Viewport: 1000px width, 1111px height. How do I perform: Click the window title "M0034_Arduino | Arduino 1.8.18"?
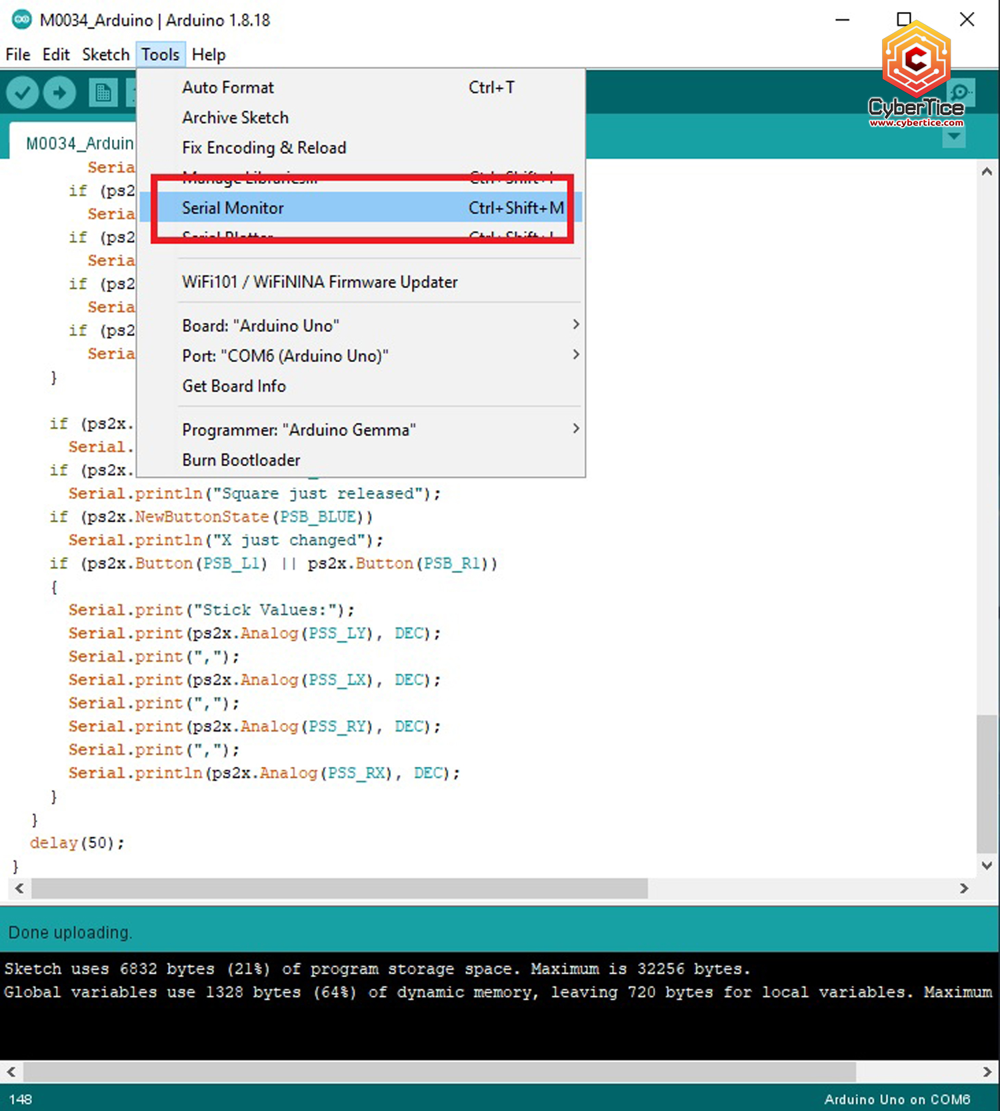155,20
